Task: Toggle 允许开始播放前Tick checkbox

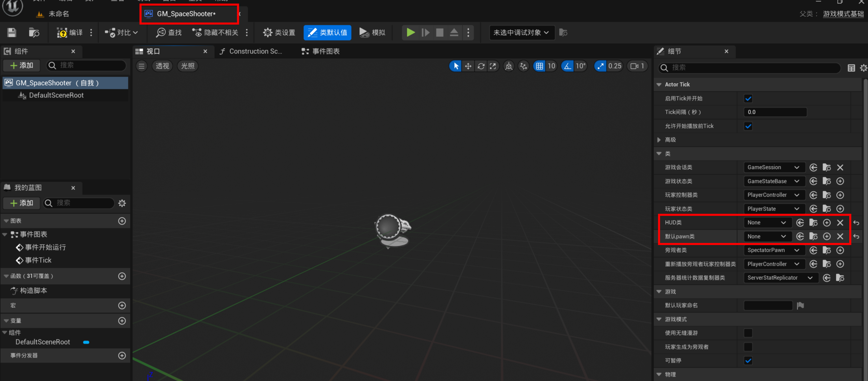Action: (x=748, y=126)
